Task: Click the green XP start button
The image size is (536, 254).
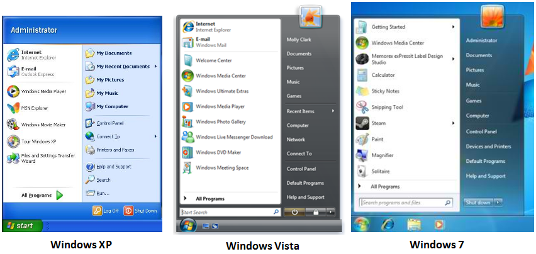Action: [22, 226]
